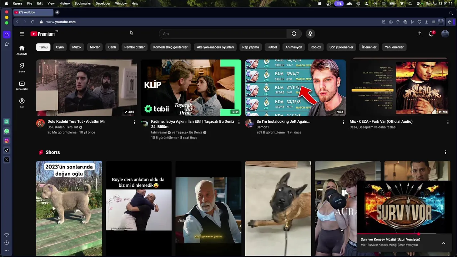Open the upload video icon
Viewport: 457px width, 257px height.
pyautogui.click(x=420, y=34)
